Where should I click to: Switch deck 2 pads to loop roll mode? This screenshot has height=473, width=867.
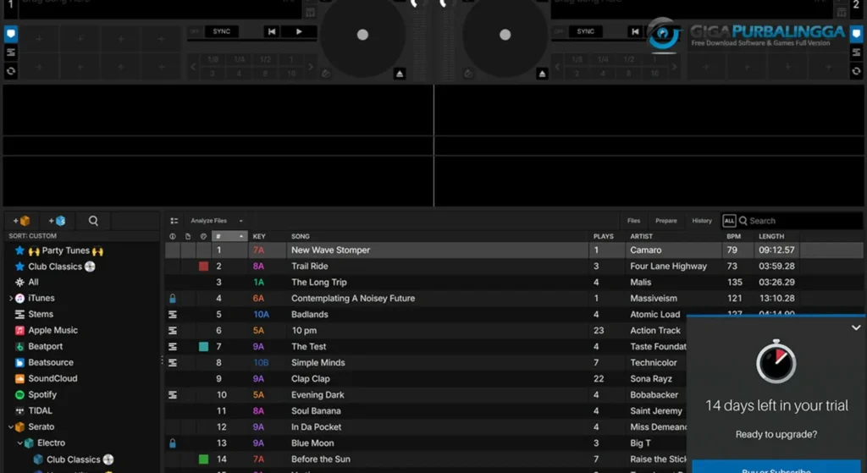[x=856, y=71]
